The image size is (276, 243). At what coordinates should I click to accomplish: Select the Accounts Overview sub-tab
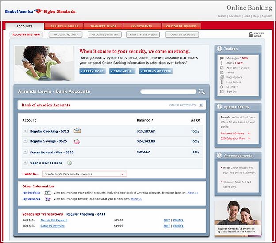tap(27, 34)
